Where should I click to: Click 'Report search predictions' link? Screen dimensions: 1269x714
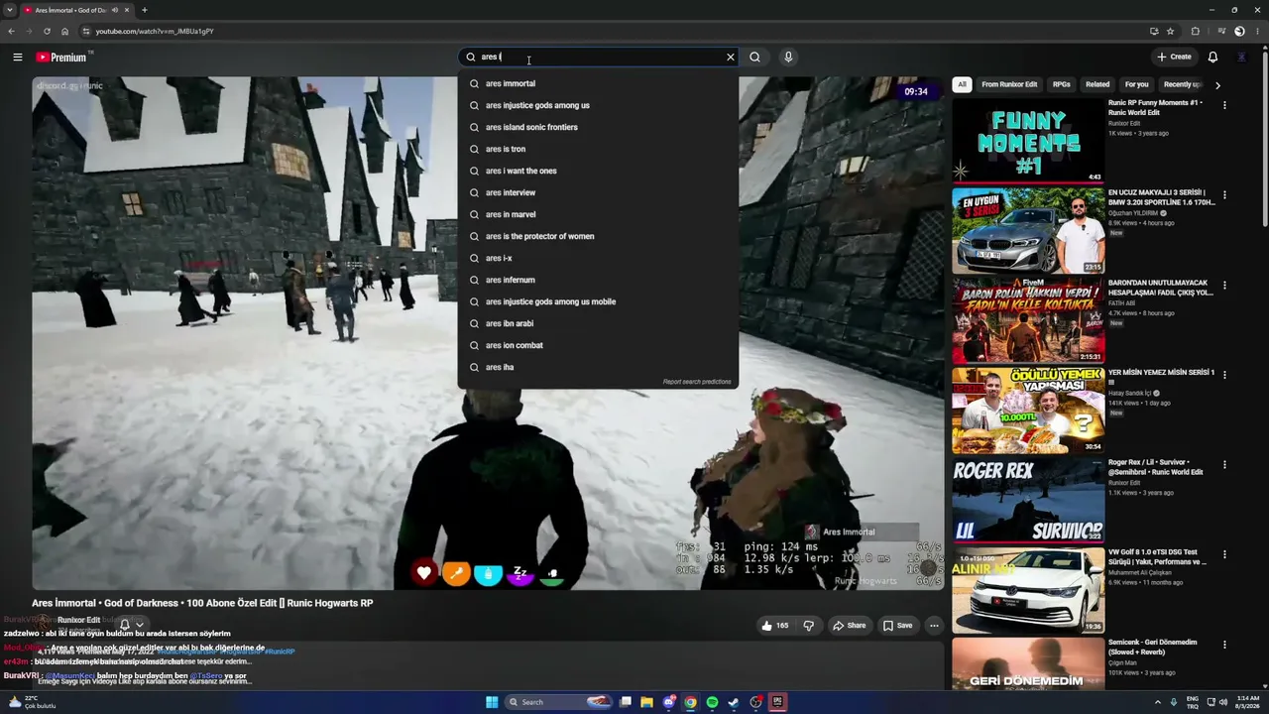[697, 382]
